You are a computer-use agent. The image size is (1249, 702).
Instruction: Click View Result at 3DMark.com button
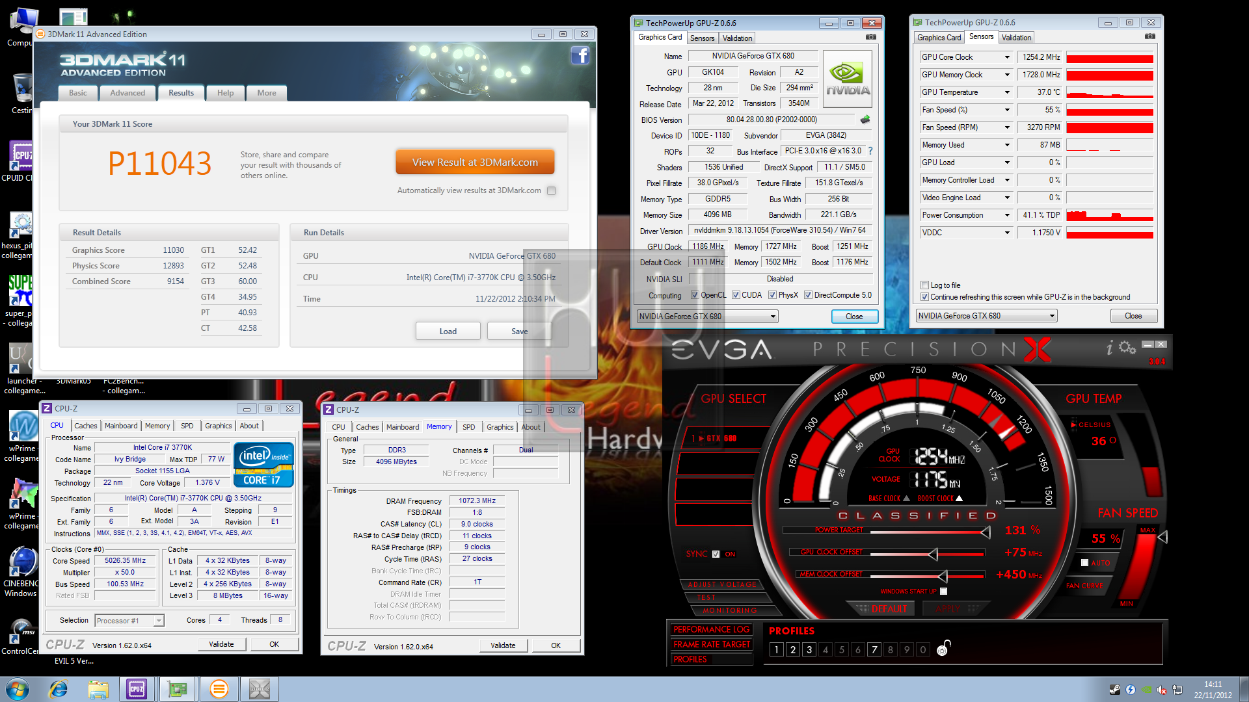475,162
